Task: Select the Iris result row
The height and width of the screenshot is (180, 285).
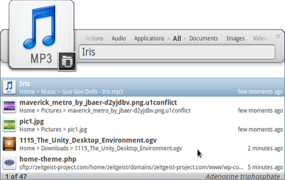Action: pos(142,87)
